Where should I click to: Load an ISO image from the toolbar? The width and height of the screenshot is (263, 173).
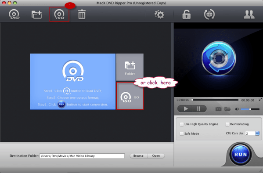pyautogui.click(x=59, y=14)
